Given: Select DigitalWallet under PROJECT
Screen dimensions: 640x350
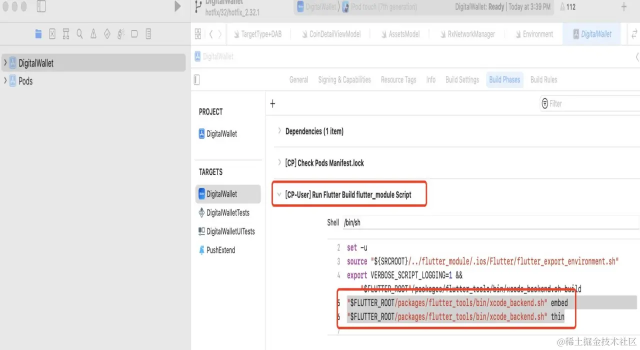Looking at the screenshot, I should tap(218, 133).
